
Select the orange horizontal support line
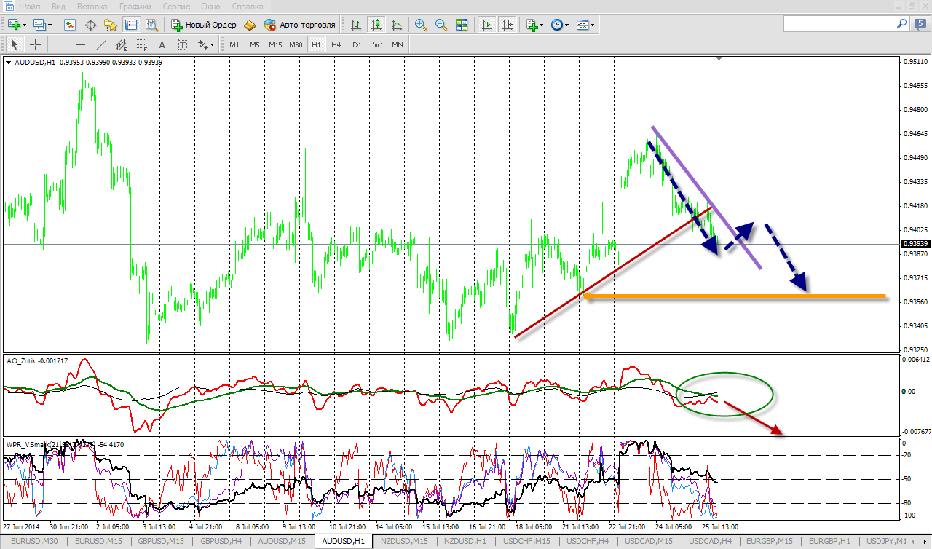click(x=728, y=296)
